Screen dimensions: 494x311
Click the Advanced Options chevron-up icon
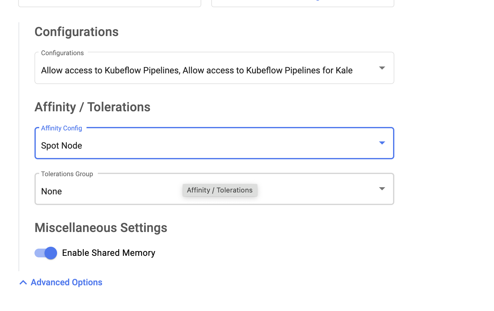(x=23, y=282)
